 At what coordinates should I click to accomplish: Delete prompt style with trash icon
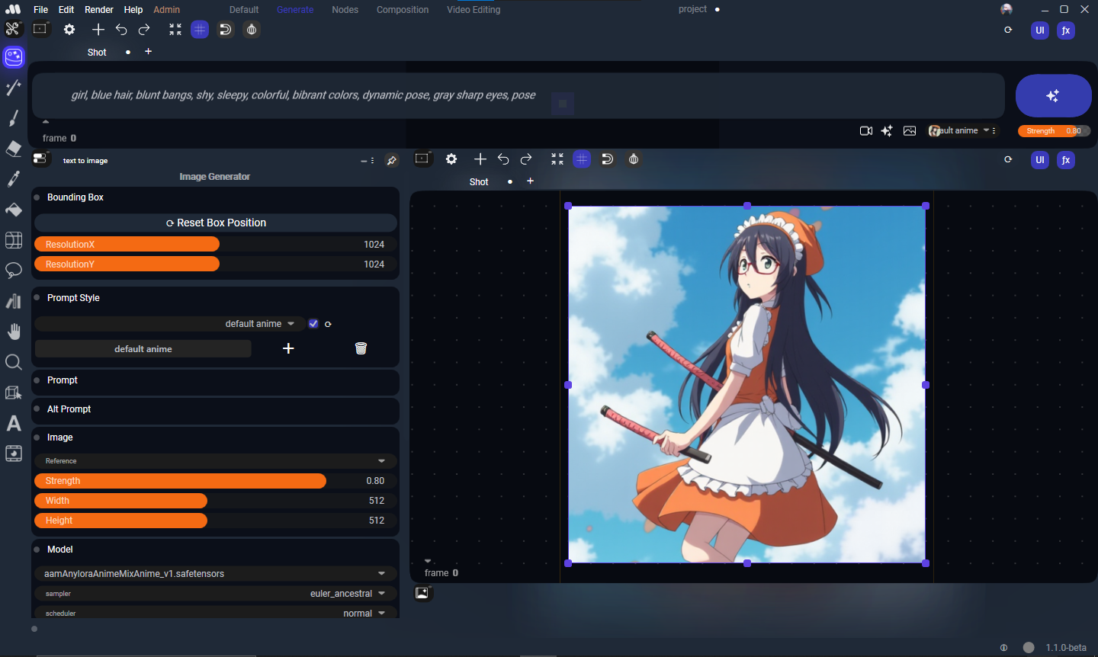tap(361, 348)
